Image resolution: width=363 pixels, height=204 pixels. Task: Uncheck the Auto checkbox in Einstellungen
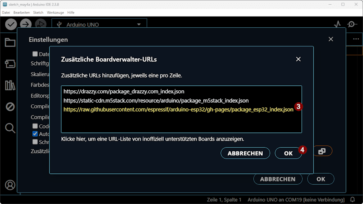point(35,134)
